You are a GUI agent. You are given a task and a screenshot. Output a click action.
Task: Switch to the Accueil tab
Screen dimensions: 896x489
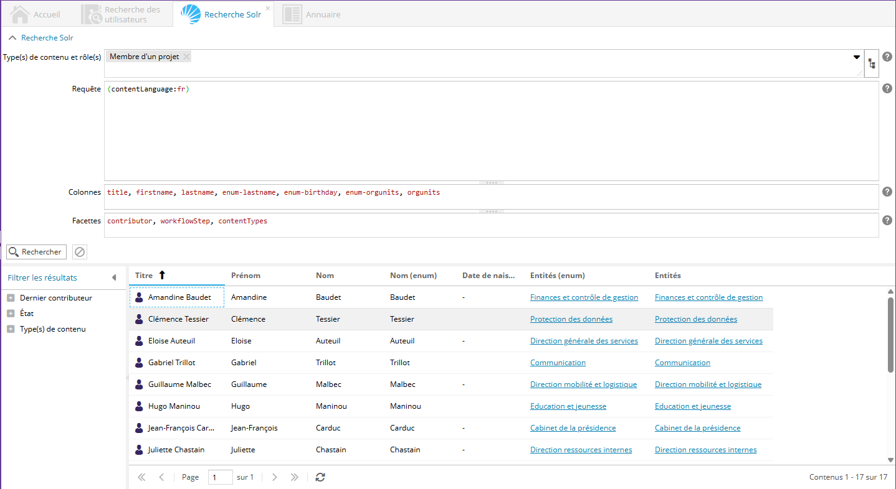coord(37,14)
